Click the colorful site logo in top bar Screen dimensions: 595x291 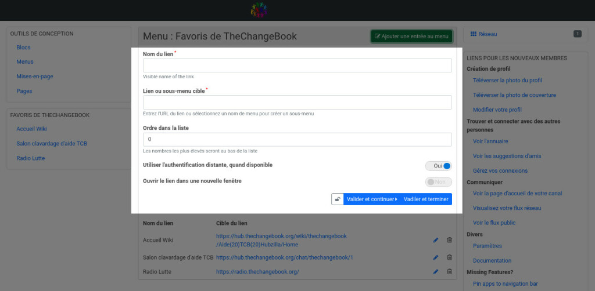[259, 10]
